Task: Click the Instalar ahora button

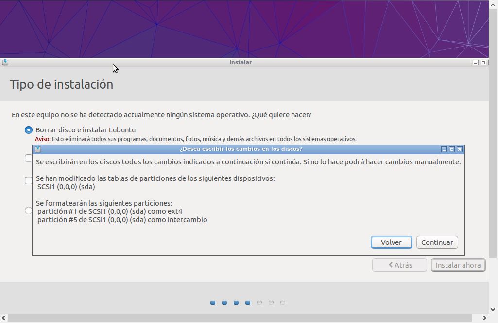Action: pyautogui.click(x=458, y=265)
